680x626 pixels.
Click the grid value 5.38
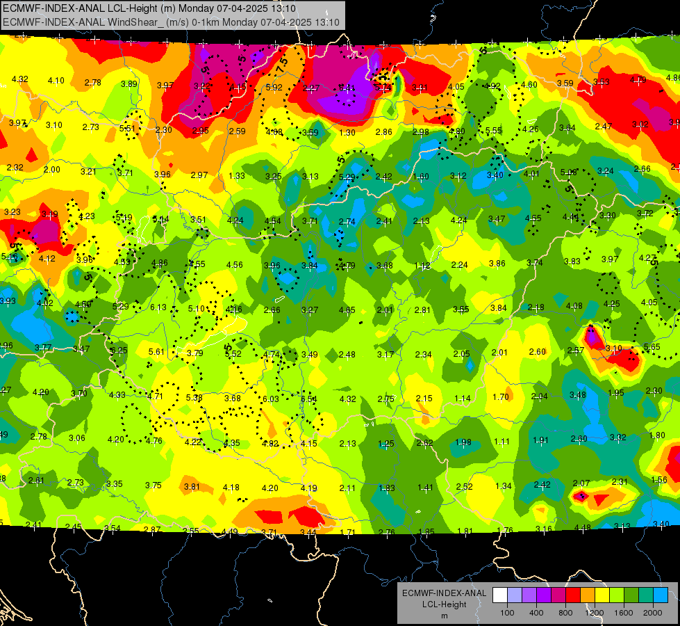(x=194, y=397)
